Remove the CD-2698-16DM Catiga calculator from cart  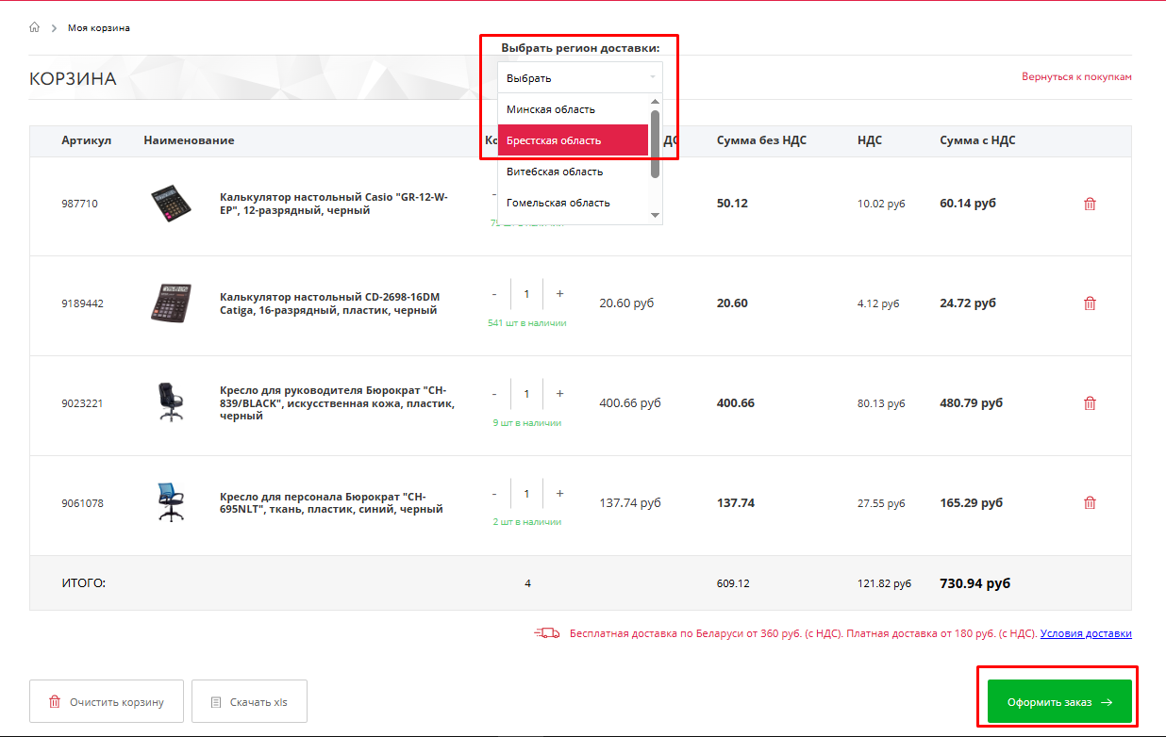point(1090,303)
